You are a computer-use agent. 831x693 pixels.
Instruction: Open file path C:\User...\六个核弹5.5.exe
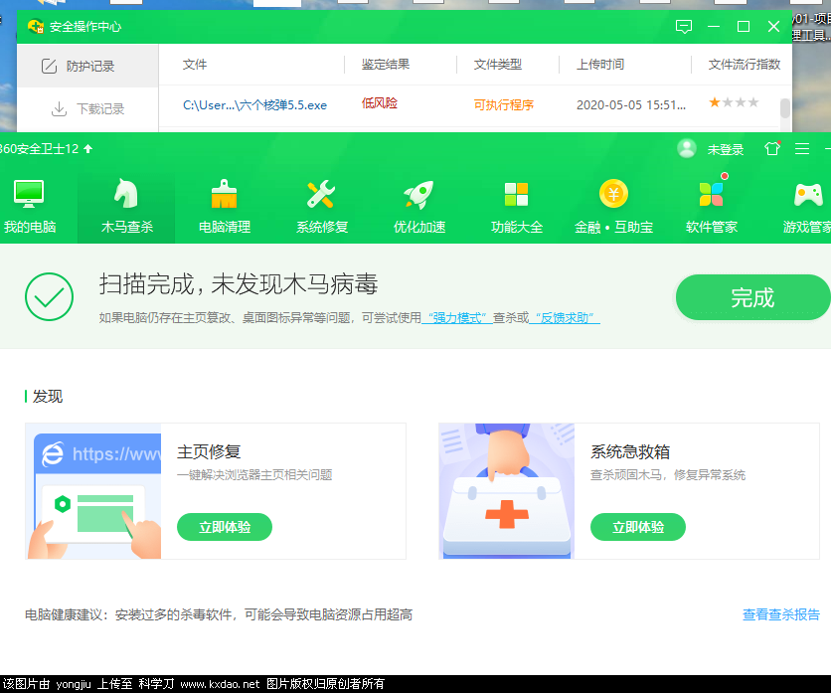tap(254, 105)
